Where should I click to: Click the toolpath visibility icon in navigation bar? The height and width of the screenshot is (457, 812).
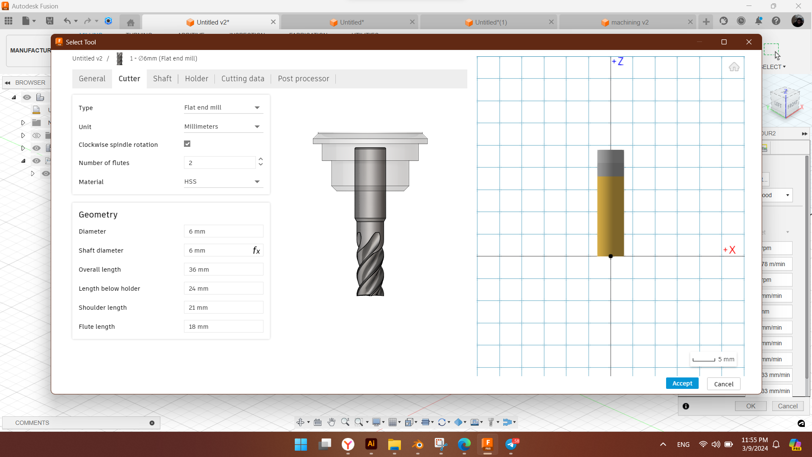coord(425,422)
